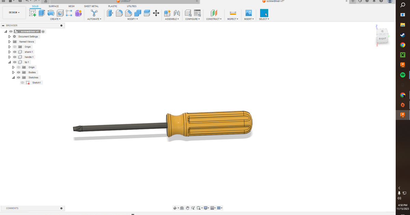This screenshot has width=410, height=215.
Task: Collapse the tip:1 component tree
Action: pyautogui.click(x=9, y=62)
